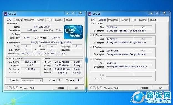Click the Bus Speed value 100.0 MHz
Viewport: 173px width, 105px height.
click(x=30, y=69)
